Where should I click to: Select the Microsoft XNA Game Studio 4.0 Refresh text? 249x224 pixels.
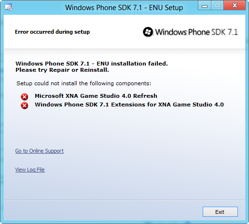(x=96, y=96)
